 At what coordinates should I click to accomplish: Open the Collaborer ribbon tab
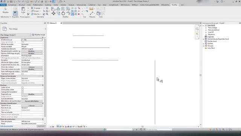tap(92, 5)
